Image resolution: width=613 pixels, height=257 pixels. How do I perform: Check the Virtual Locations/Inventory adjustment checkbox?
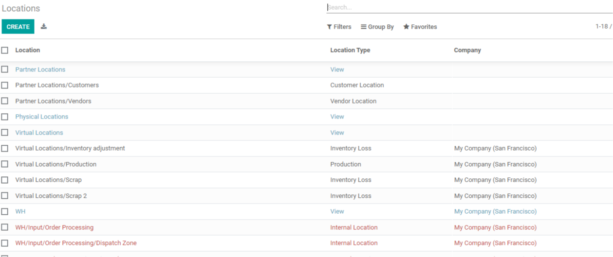coord(5,148)
